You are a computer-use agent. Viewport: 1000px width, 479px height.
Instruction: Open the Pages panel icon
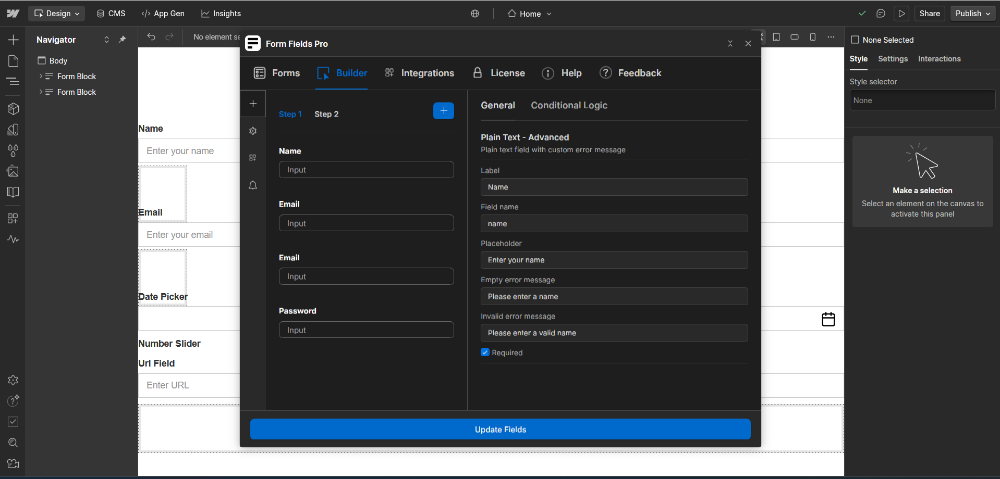point(13,61)
